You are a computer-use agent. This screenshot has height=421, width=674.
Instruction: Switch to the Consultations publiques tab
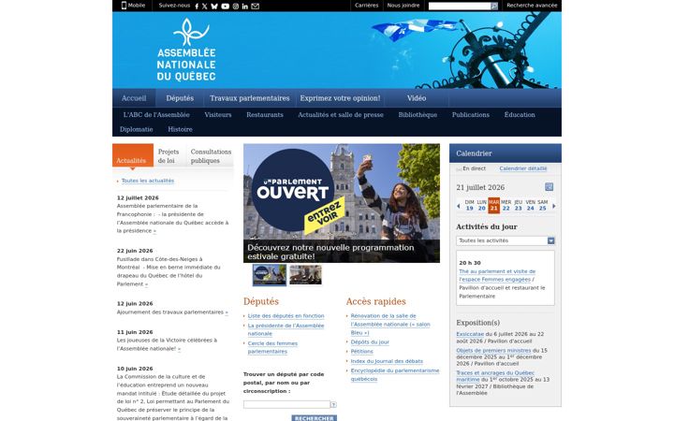[x=211, y=155]
